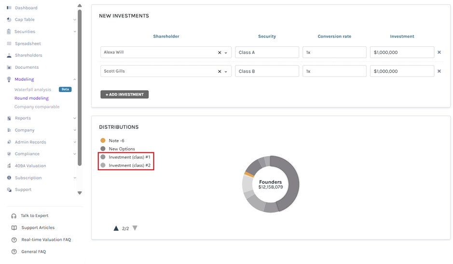Expand the Company menu chevron
The width and height of the screenshot is (453, 264).
pos(75,130)
